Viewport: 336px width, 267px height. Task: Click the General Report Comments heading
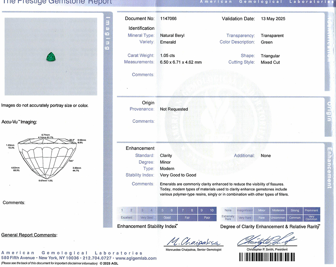[x=29, y=235]
